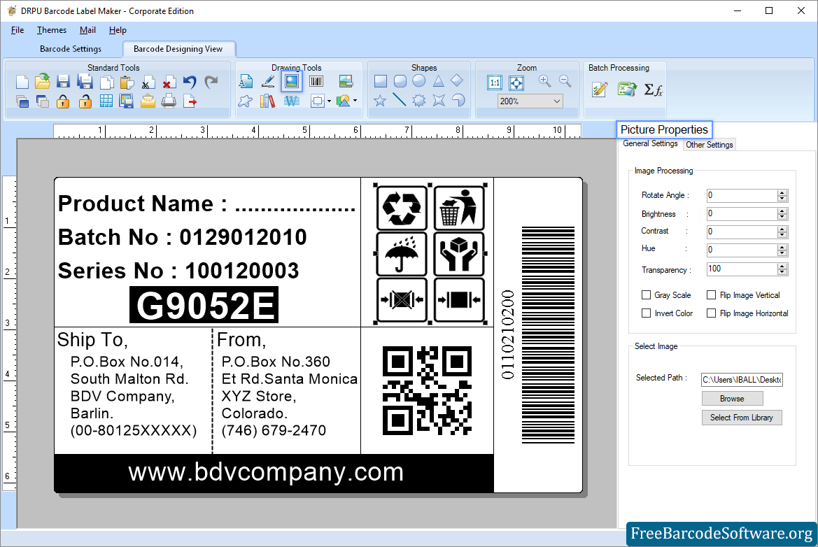
Task: Select the QR code on the label
Action: click(x=428, y=390)
